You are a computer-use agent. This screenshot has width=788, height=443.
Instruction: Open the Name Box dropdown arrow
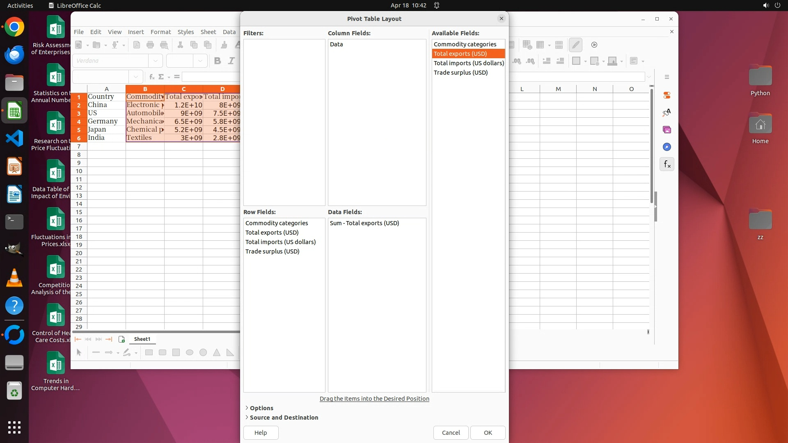point(135,77)
